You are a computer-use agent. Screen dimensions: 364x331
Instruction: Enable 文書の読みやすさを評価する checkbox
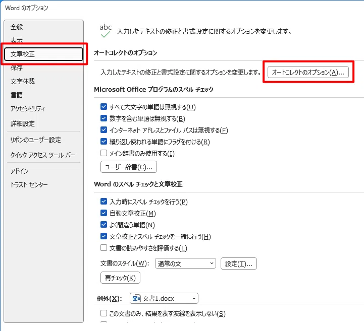104,248
